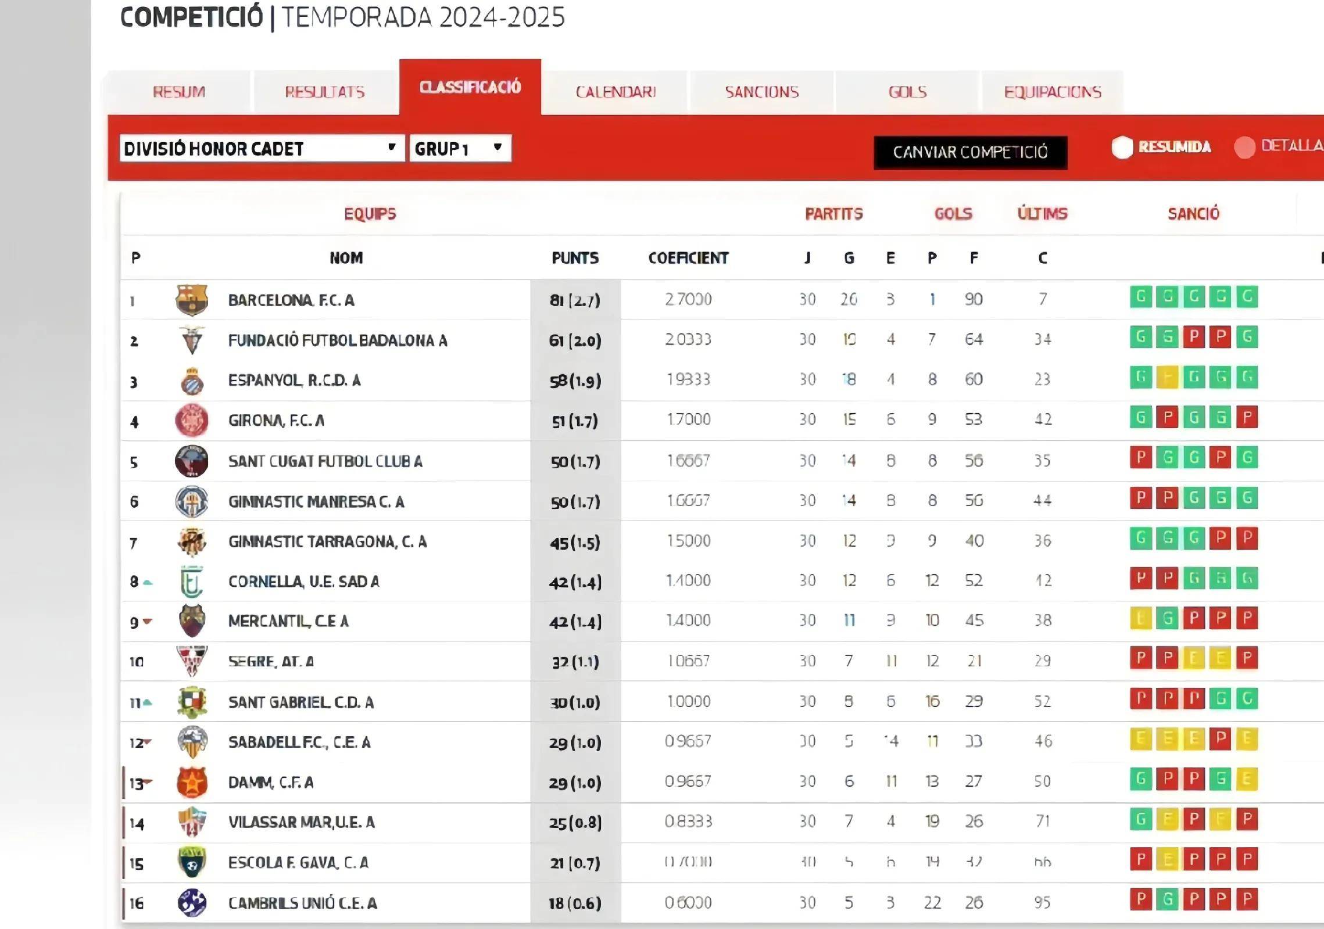1324x929 pixels.
Task: Click Cambrils Unió's green G result badge
Action: [1167, 899]
